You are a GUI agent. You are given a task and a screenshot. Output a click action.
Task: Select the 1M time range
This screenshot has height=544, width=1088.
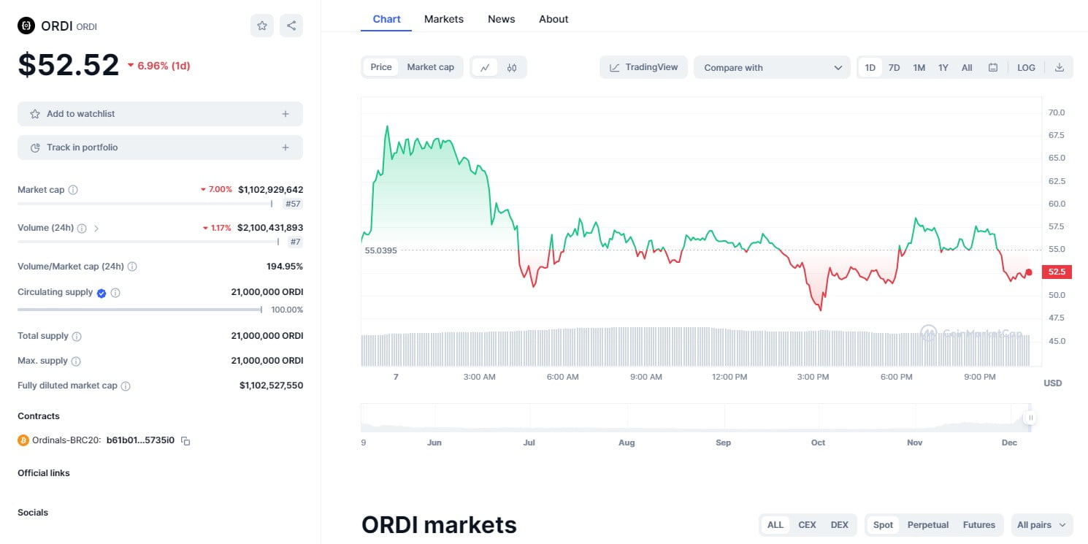[x=919, y=67]
